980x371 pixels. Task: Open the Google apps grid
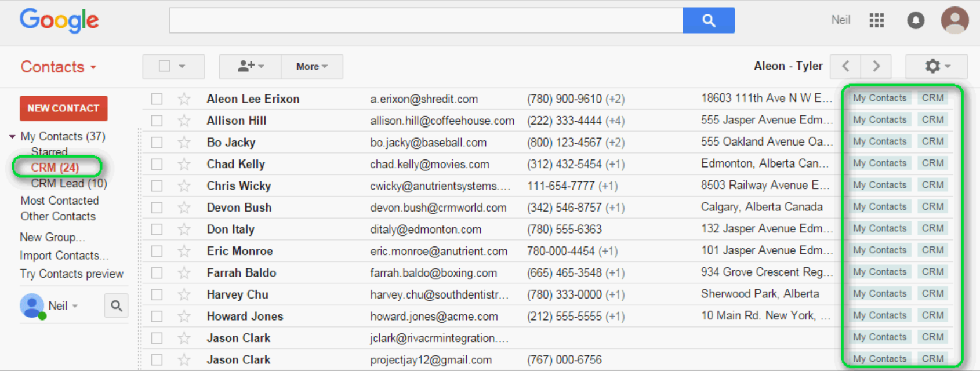877,20
